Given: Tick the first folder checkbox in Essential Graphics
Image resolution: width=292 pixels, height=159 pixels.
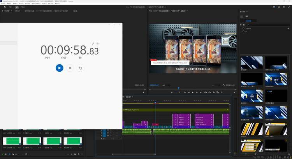Looking at the screenshot, I should point(243,28).
